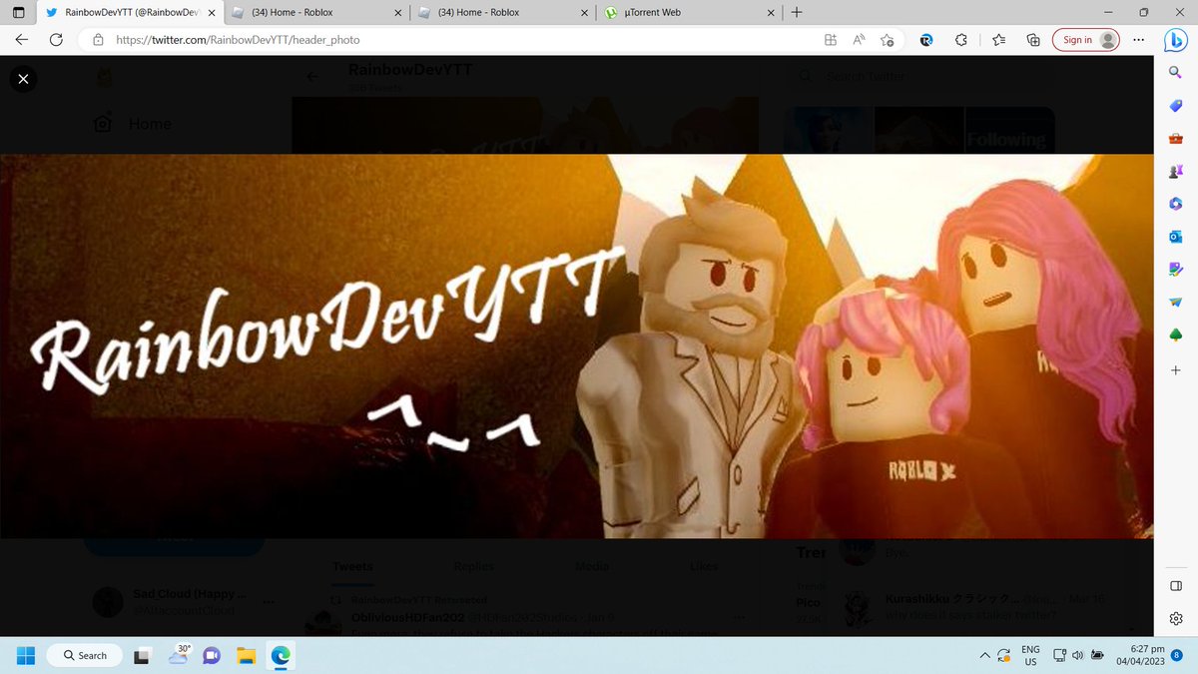Image resolution: width=1198 pixels, height=674 pixels.
Task: Open the Roblox extension icon in toolbar
Action: click(x=926, y=40)
